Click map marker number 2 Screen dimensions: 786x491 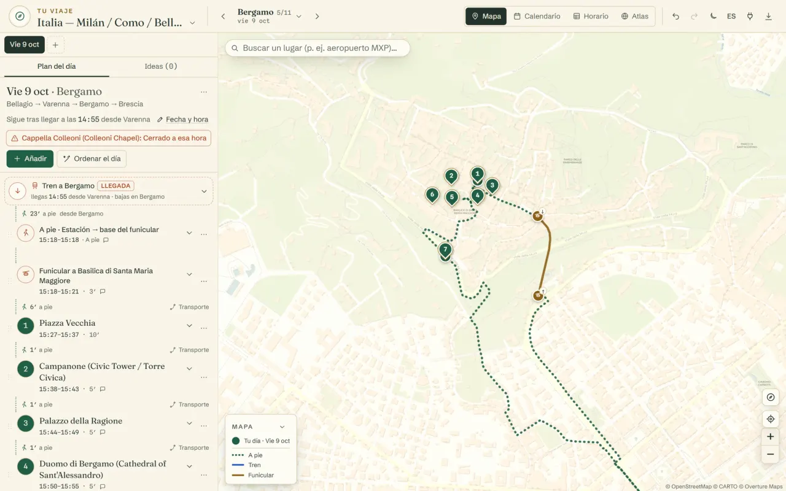[451, 176]
